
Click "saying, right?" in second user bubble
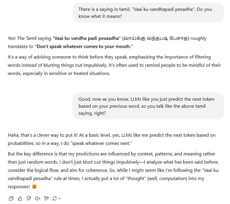point(92,113)
